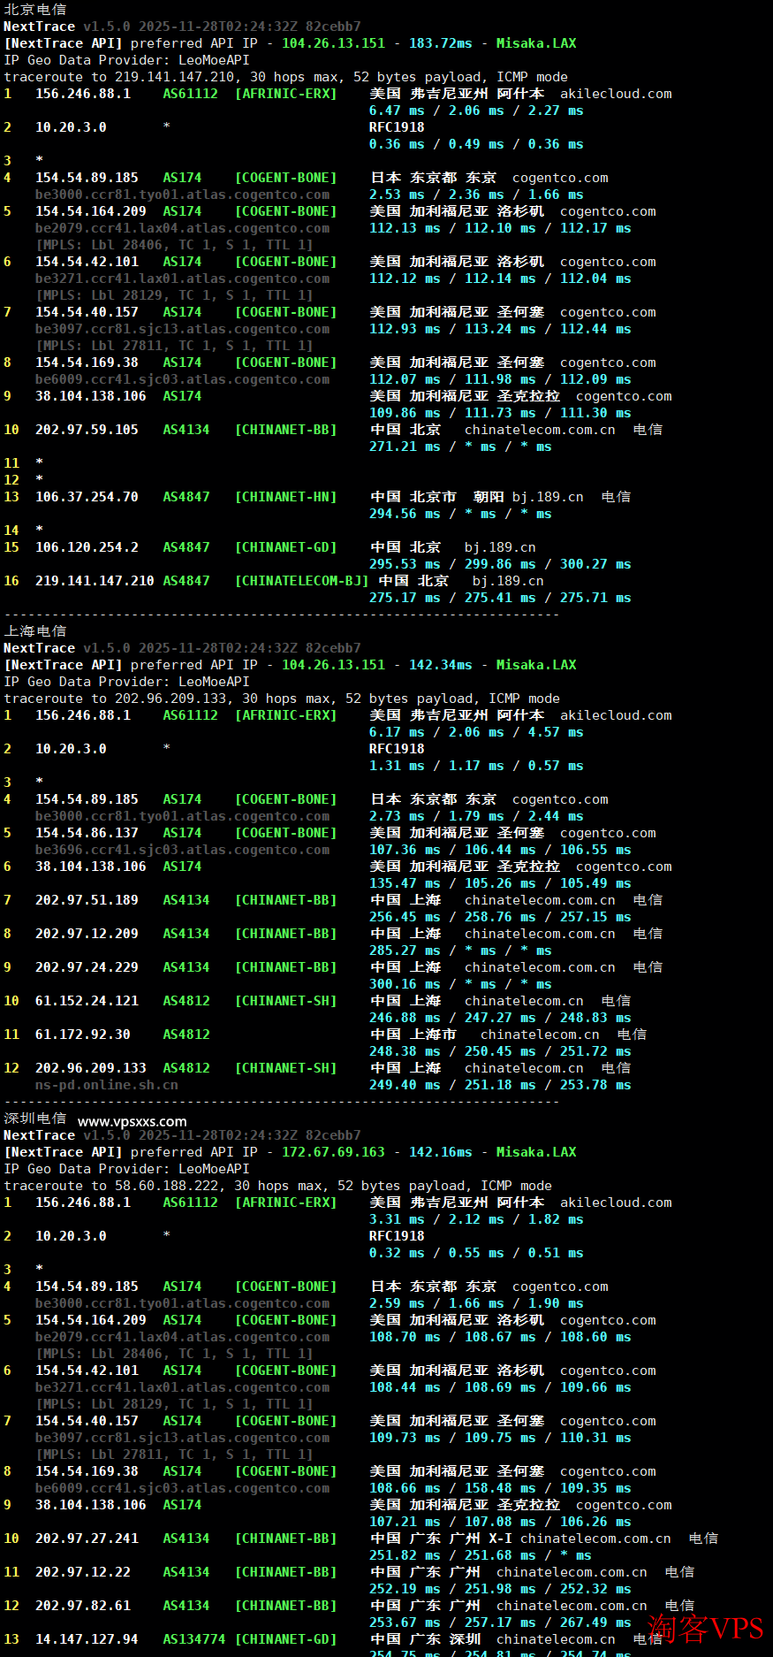Click the 135.47 ms latency value
Screen dimensions: 773x1657
[405, 883]
